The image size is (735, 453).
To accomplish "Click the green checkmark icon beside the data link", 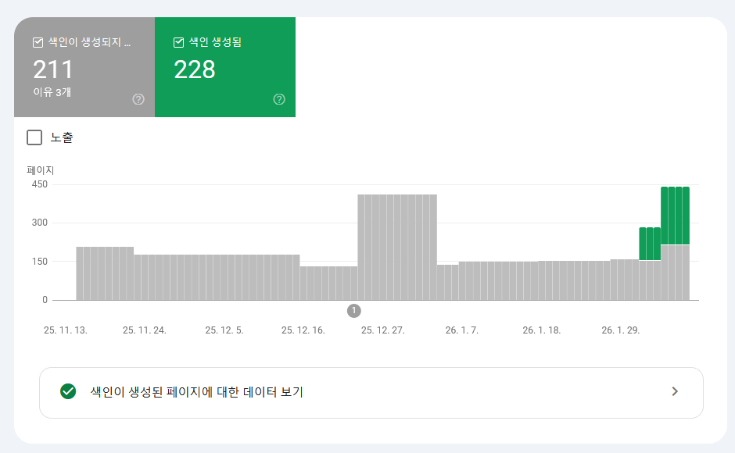I will coord(68,391).
